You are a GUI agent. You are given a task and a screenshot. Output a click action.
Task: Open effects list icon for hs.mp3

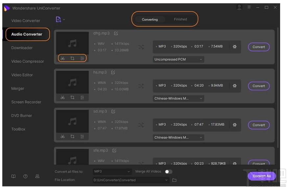(82, 97)
